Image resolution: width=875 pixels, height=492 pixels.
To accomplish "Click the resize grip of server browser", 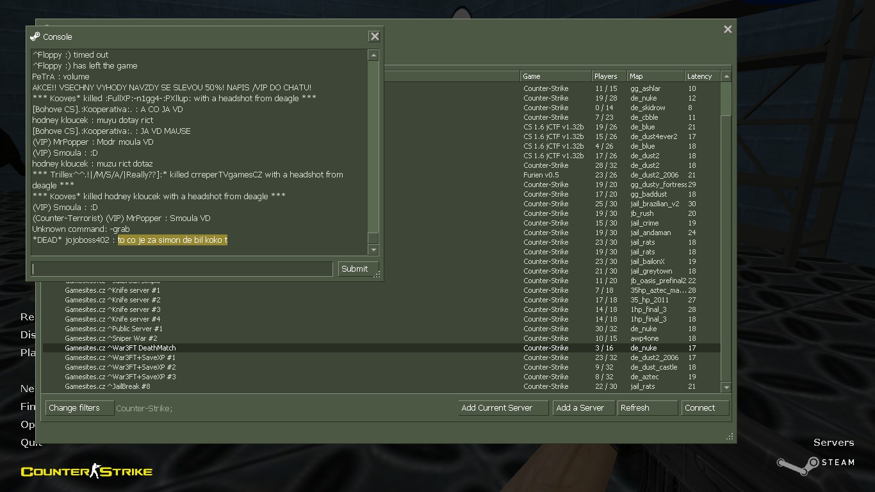I will (x=730, y=436).
